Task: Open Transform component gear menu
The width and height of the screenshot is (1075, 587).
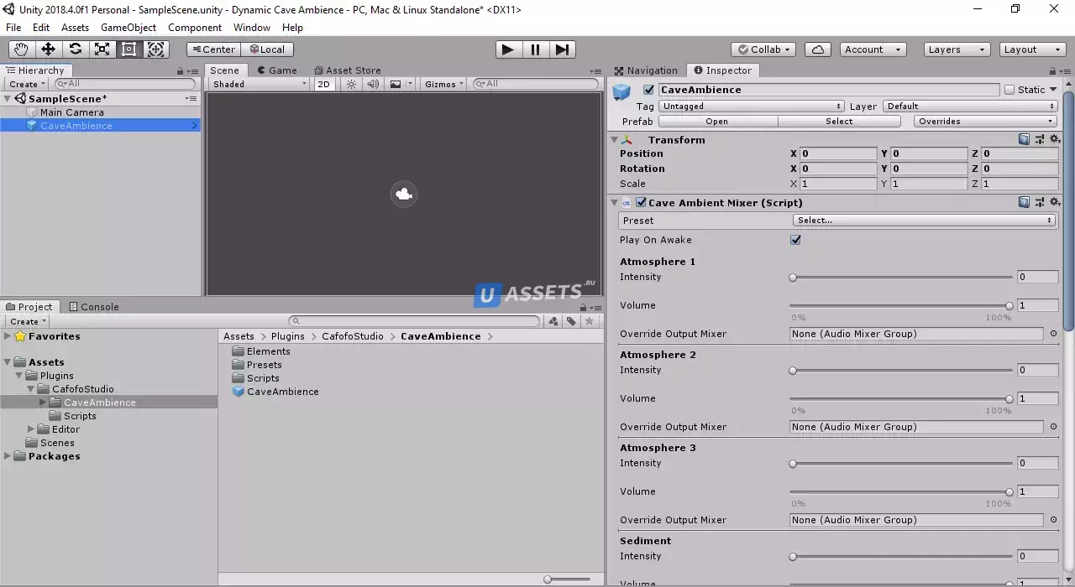Action: coord(1055,139)
